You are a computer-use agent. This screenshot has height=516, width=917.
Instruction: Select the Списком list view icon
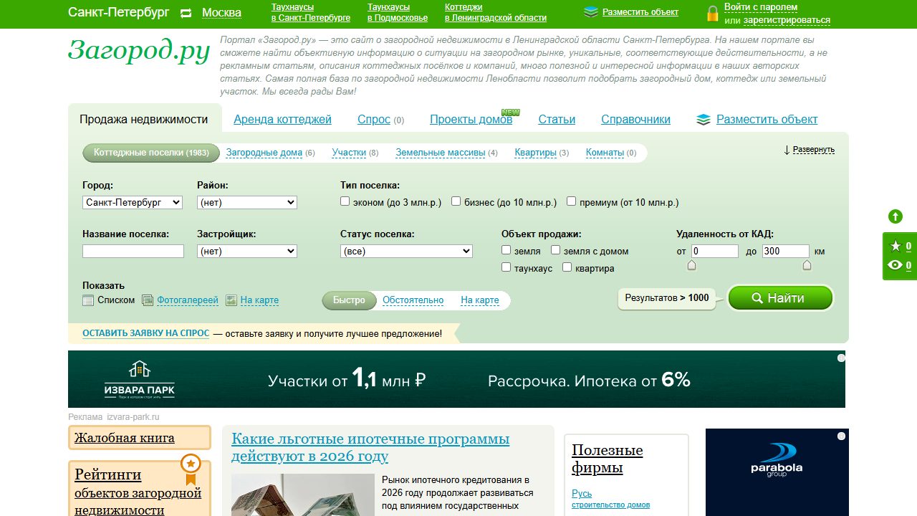tap(88, 300)
